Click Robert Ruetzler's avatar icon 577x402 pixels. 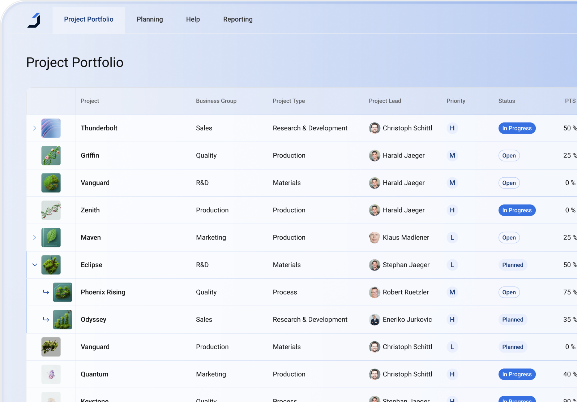(x=375, y=292)
